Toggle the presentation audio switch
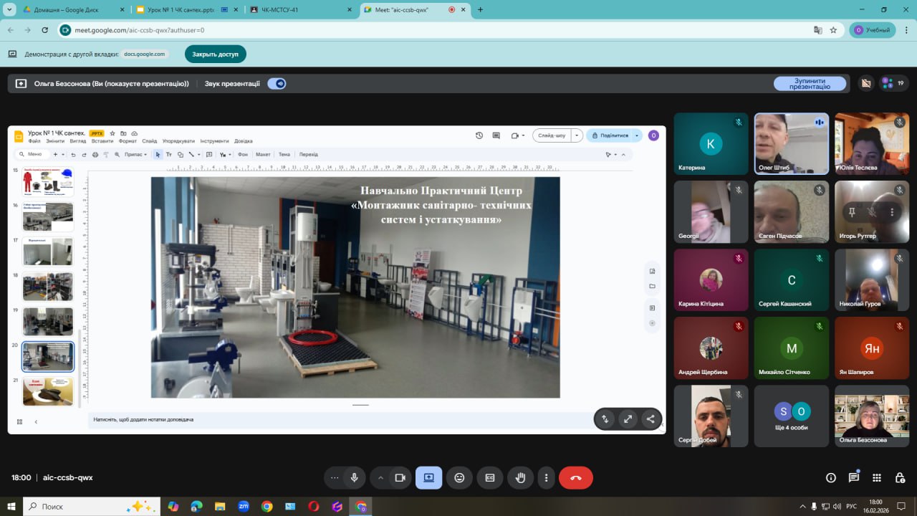Screen dimensions: 917x516 [277, 83]
